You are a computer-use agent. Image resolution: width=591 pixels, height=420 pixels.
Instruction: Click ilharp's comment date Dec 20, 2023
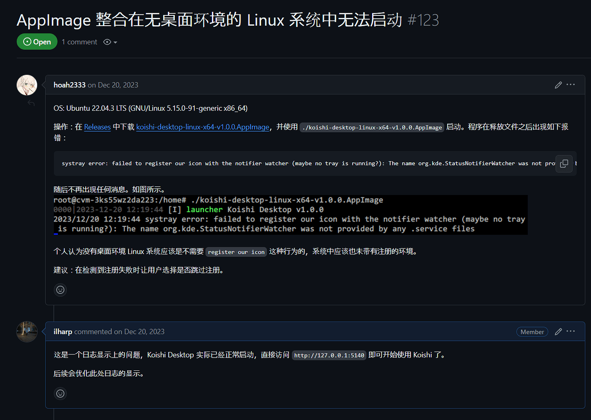[144, 332]
